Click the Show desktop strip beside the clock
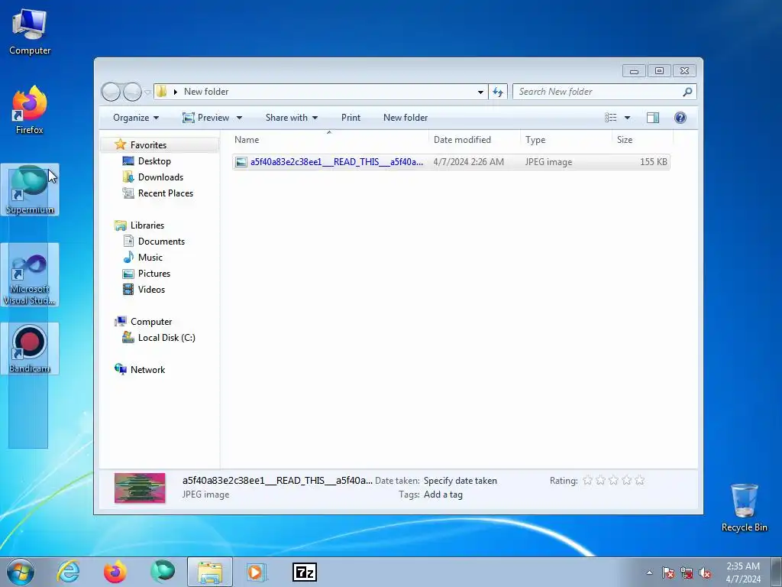This screenshot has width=782, height=587. [777, 572]
